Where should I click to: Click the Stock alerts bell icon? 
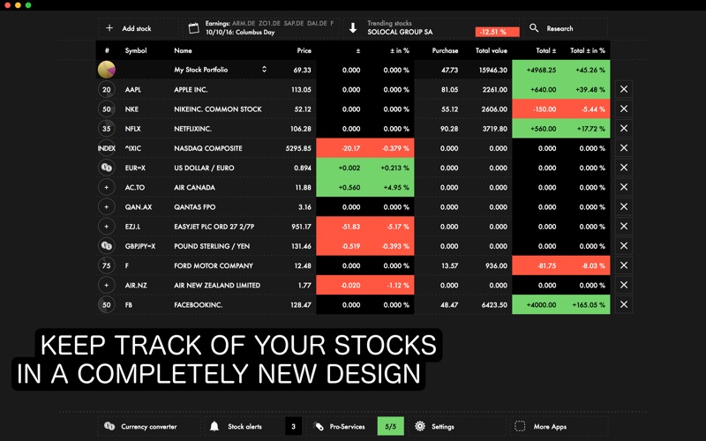214,426
